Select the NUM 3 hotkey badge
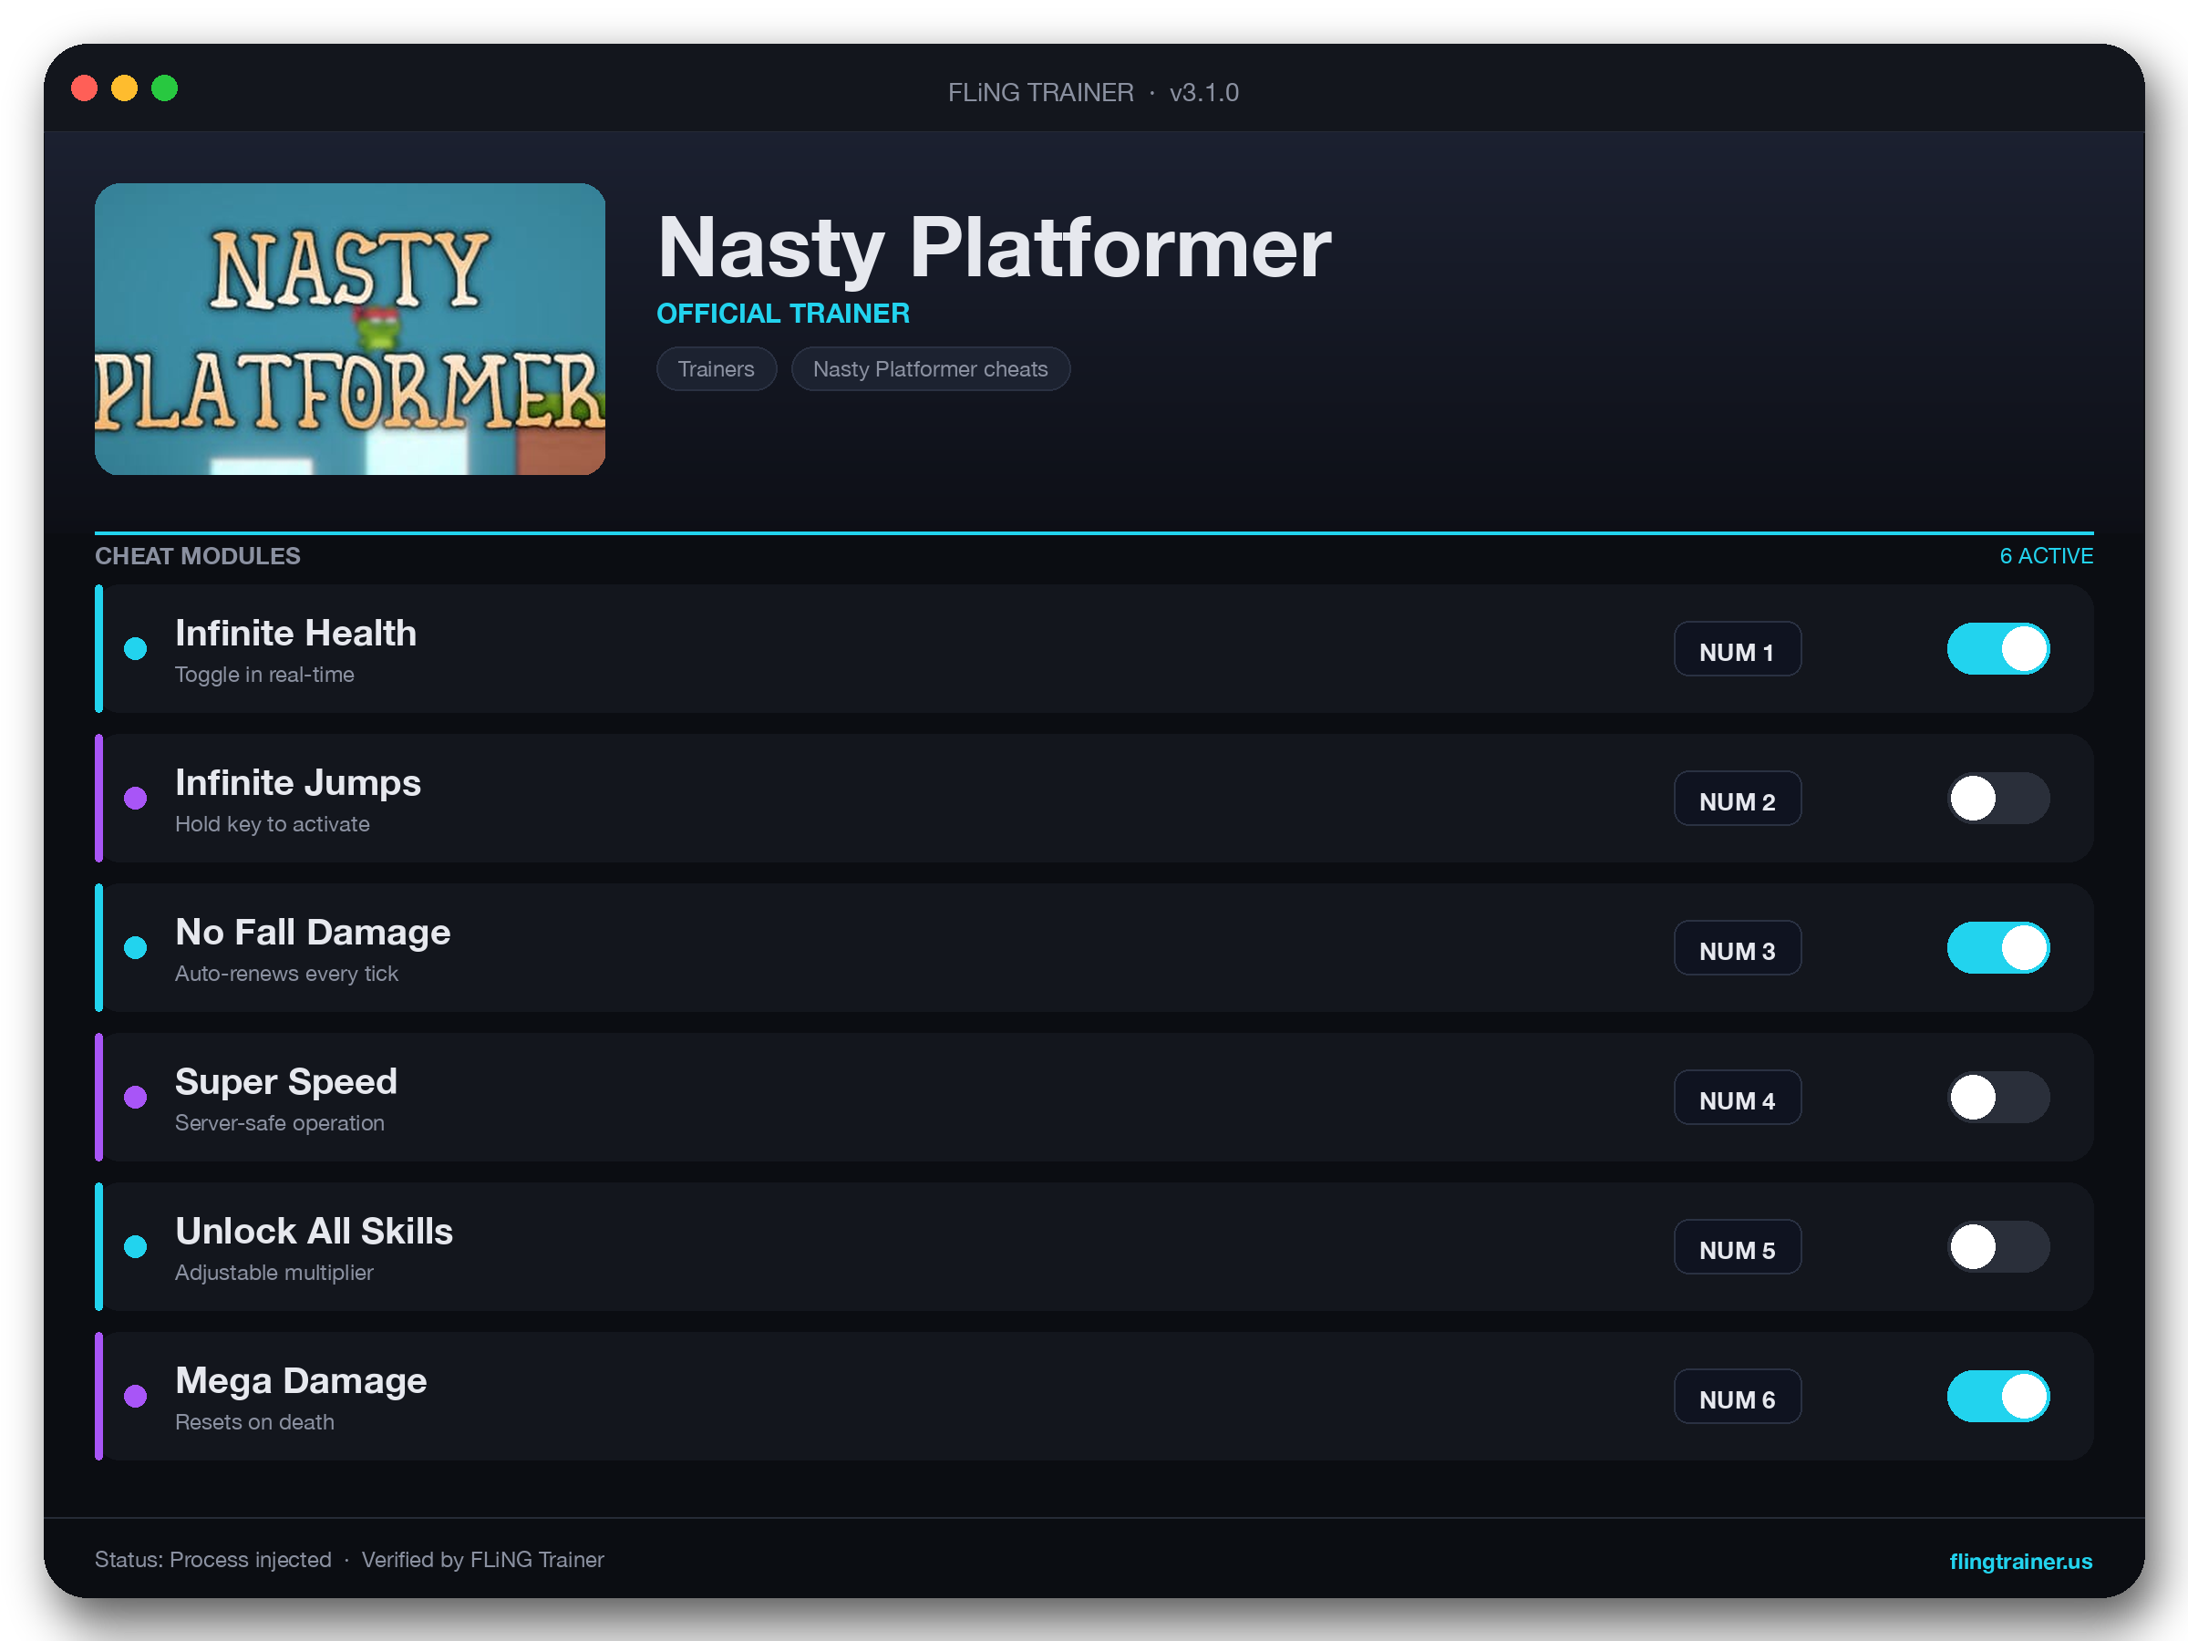Image resolution: width=2188 pixels, height=1641 pixels. (1737, 947)
